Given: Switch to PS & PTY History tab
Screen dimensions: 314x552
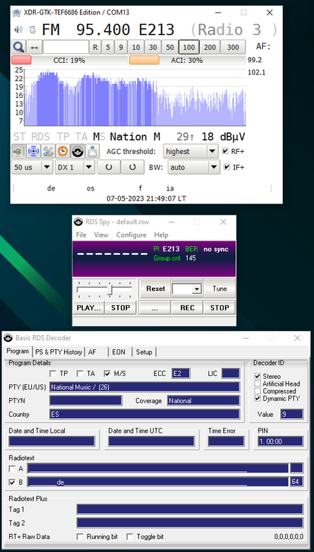Looking at the screenshot, I should click(x=59, y=352).
